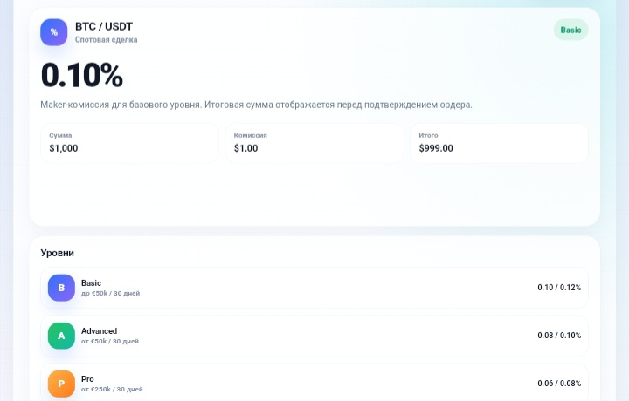Click the Maker-комиссия description text
The height and width of the screenshot is (401, 629).
coord(256,105)
